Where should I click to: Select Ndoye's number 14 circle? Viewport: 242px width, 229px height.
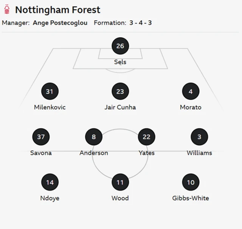(x=50, y=183)
